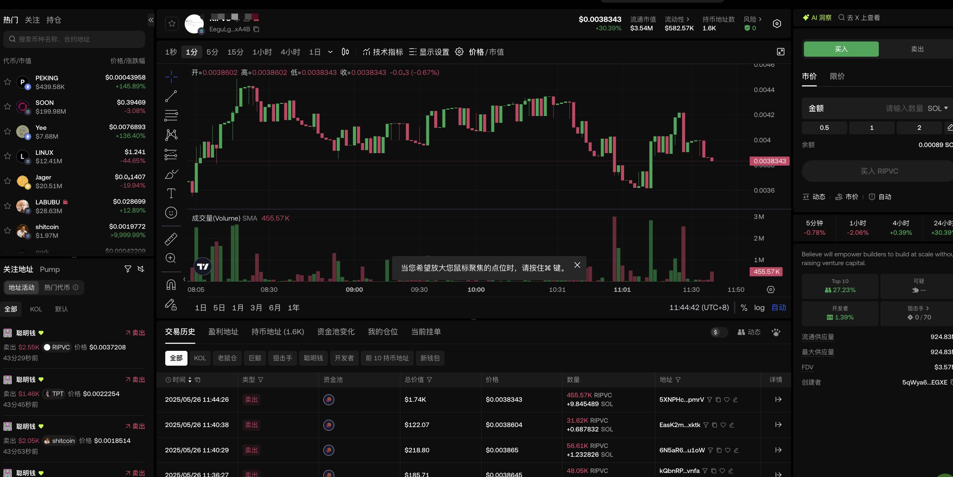The height and width of the screenshot is (477, 953).
Task: Switch the price scale to log
Action: pyautogui.click(x=759, y=308)
